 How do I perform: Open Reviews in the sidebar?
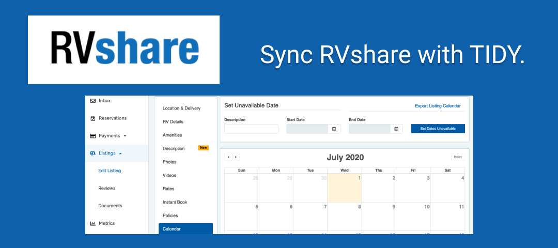pos(107,188)
